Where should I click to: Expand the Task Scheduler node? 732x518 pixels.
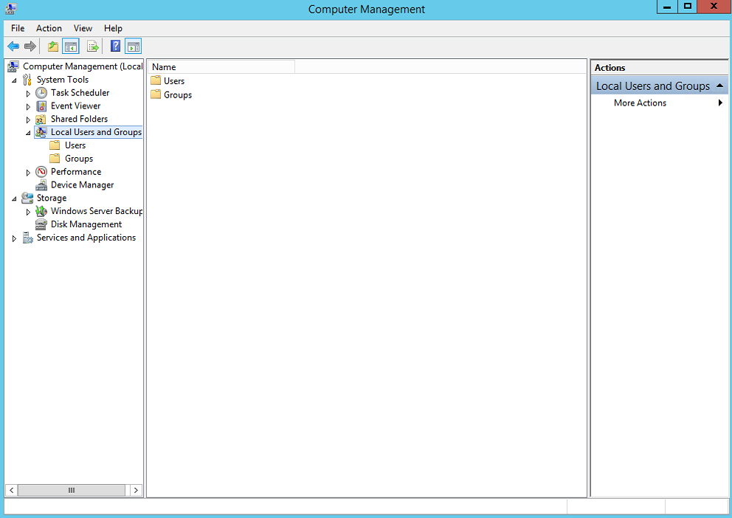click(x=28, y=93)
